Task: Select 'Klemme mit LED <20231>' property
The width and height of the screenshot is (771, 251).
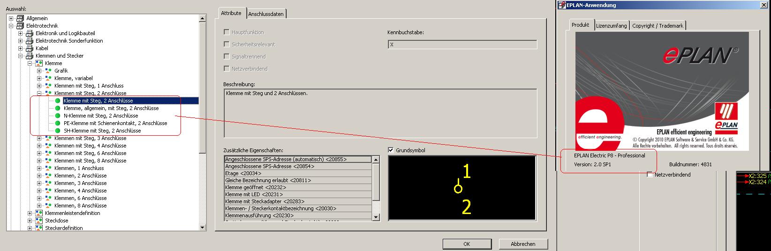Action: tap(298, 194)
